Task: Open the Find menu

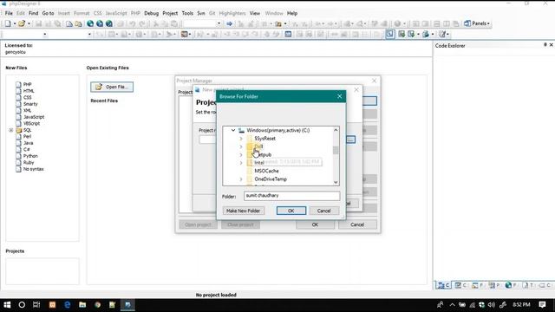Action: pos(33,13)
